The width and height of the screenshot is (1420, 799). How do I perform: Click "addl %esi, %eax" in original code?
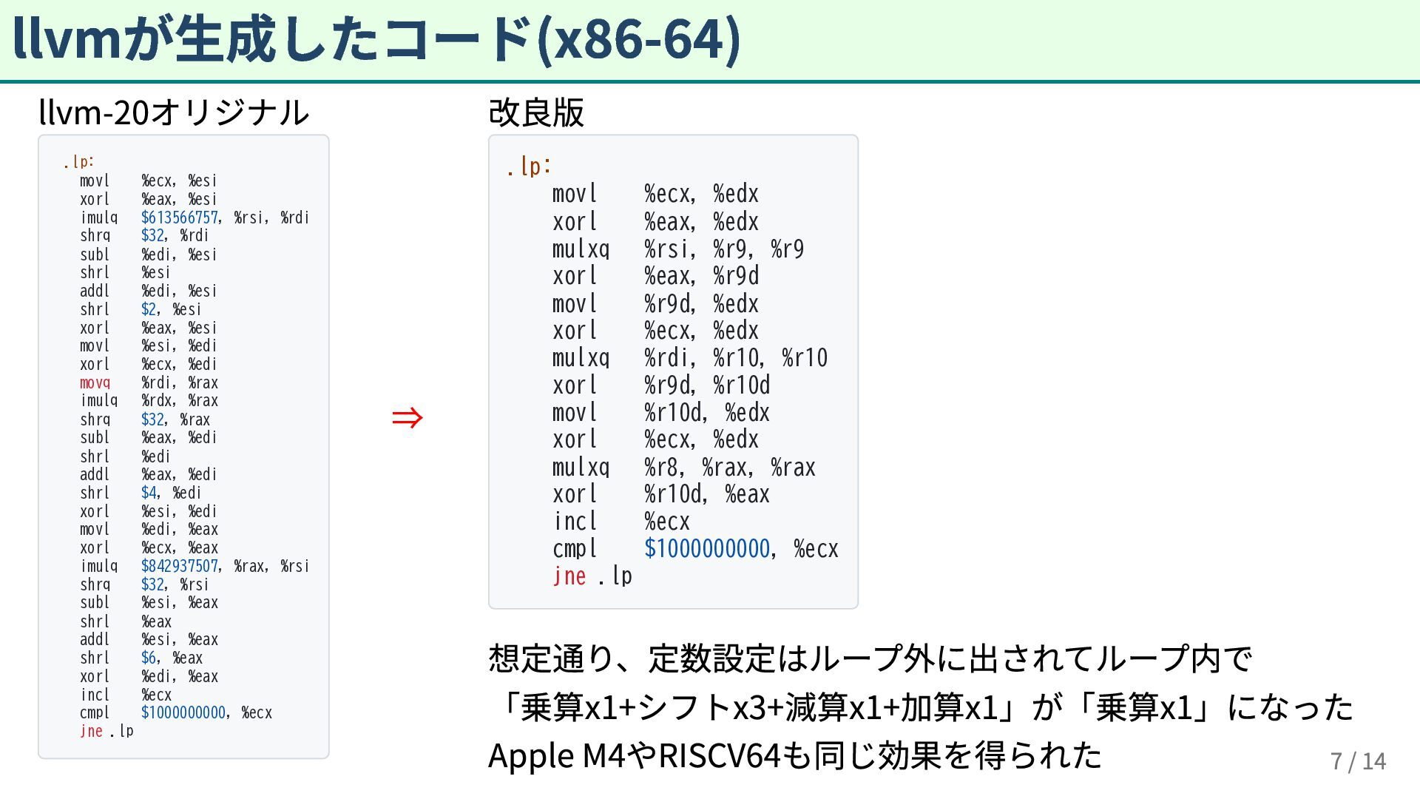coord(149,639)
